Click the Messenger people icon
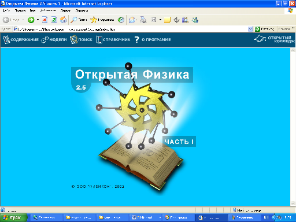 pos(195,20)
